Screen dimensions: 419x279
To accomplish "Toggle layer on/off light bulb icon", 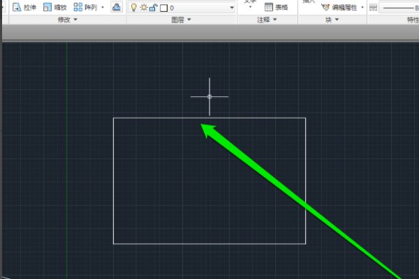I will pos(134,8).
